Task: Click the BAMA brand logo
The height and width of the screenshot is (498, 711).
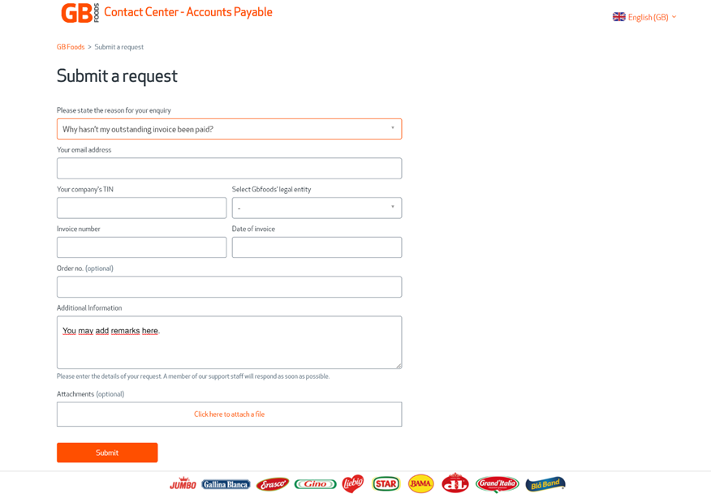Action: [420, 483]
